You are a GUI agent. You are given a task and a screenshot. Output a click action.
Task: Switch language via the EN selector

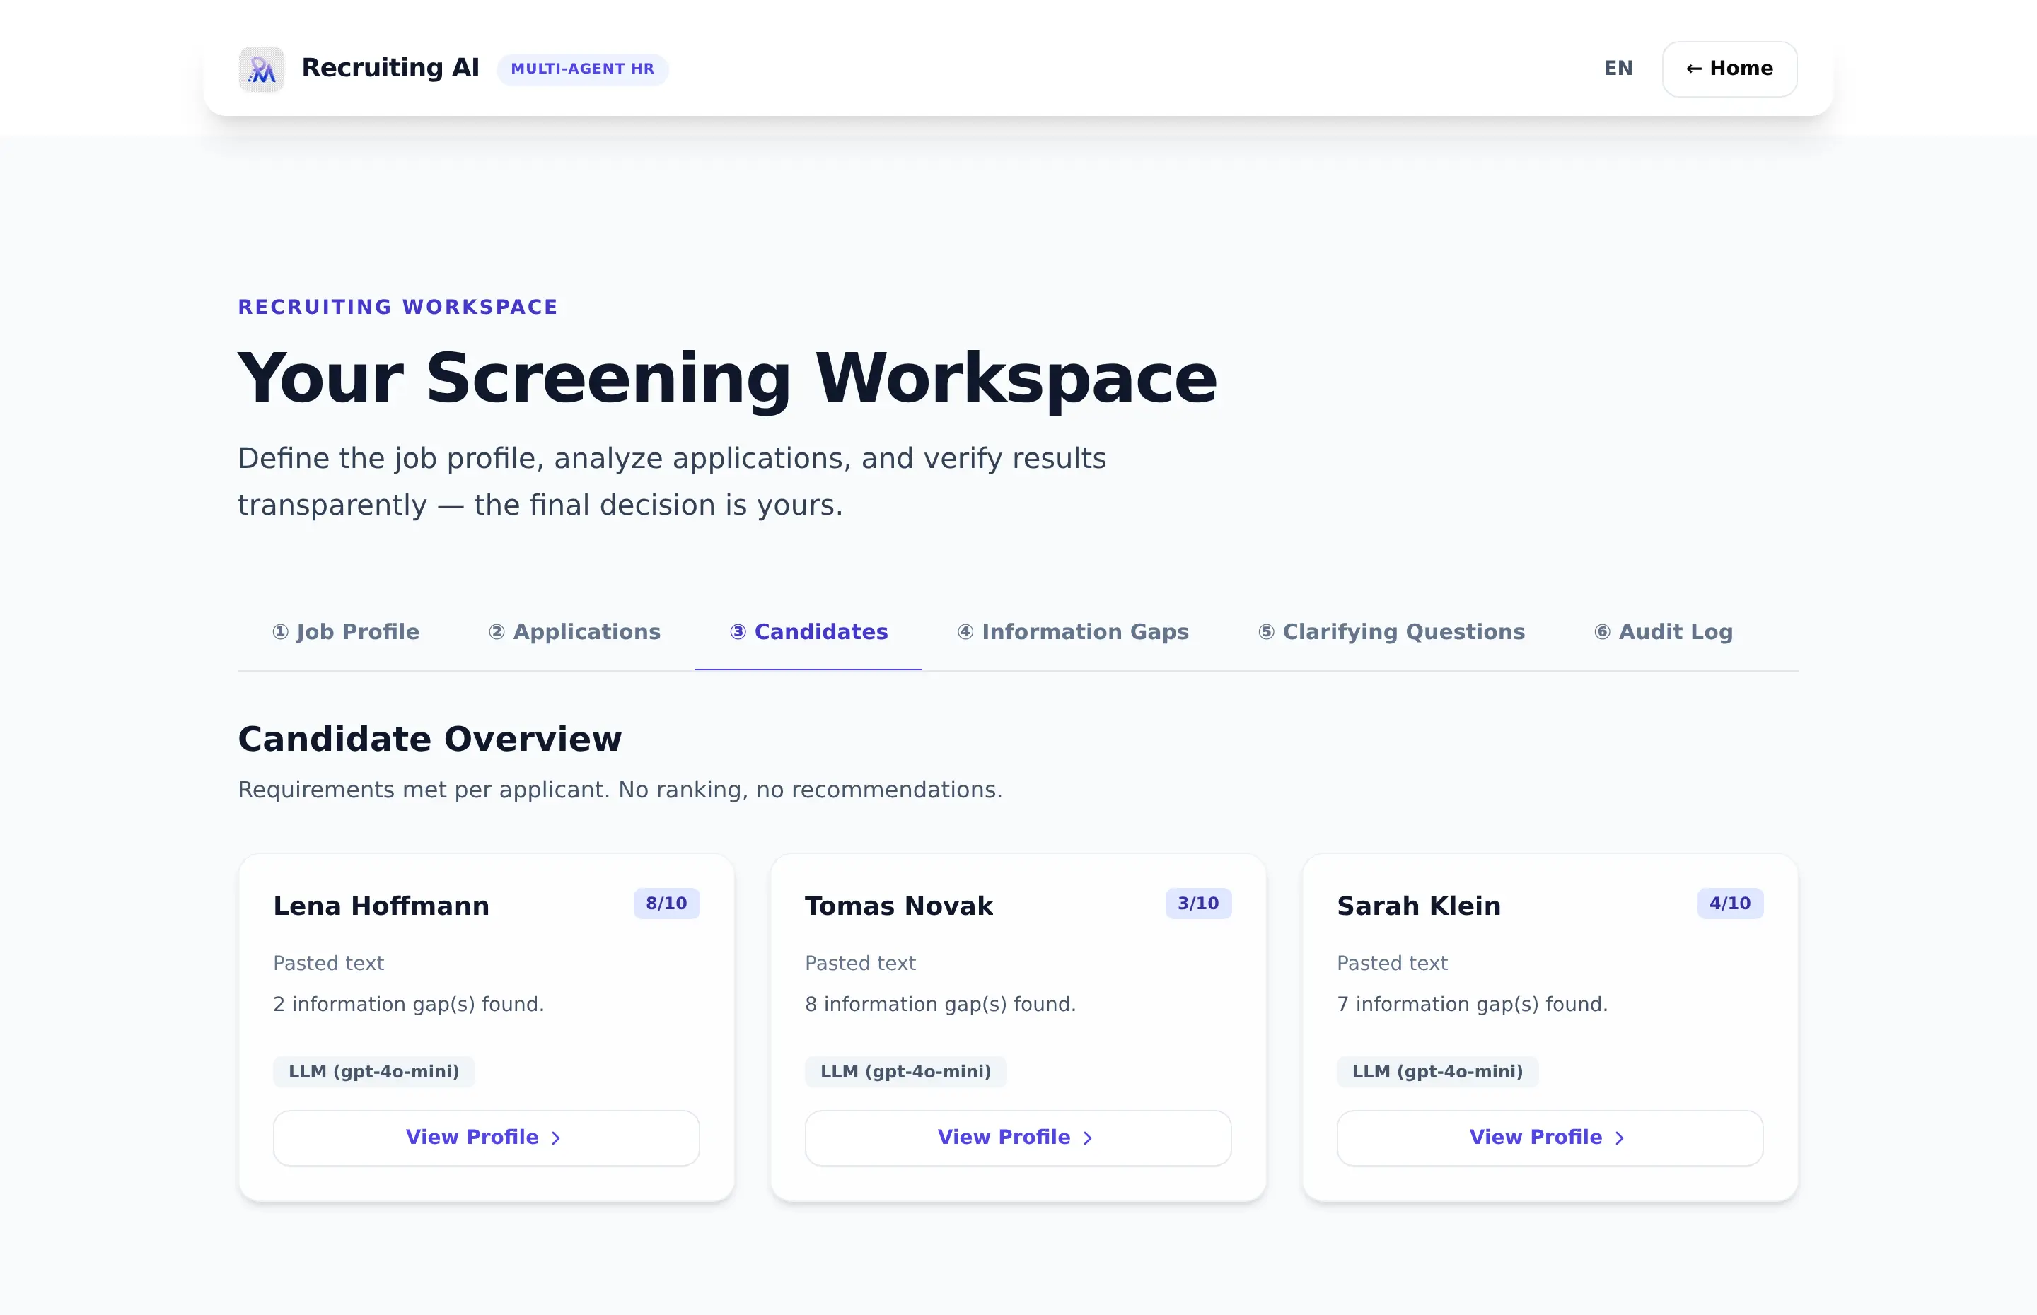click(1618, 69)
